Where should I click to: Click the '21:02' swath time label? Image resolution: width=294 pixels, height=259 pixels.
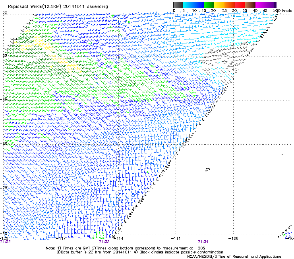6,242
